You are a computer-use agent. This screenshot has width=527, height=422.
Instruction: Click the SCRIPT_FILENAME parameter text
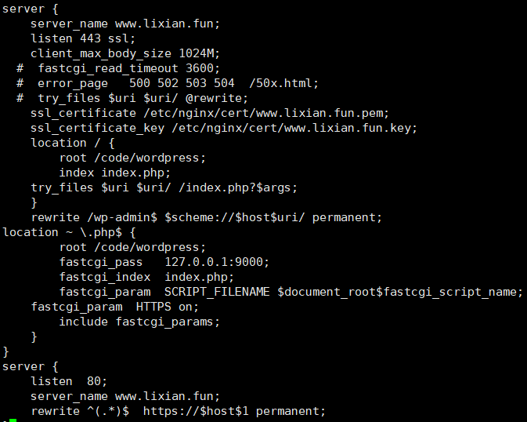[217, 292]
